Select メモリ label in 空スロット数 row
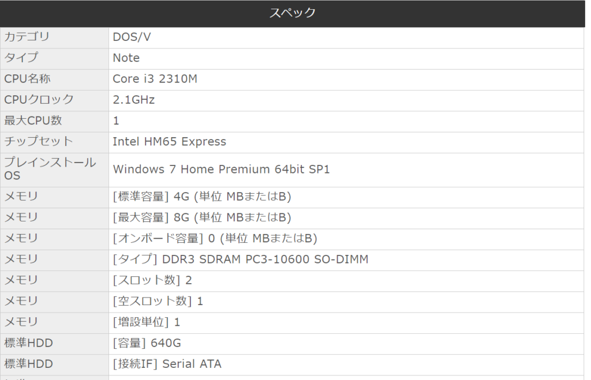The height and width of the screenshot is (380, 591). 21,301
